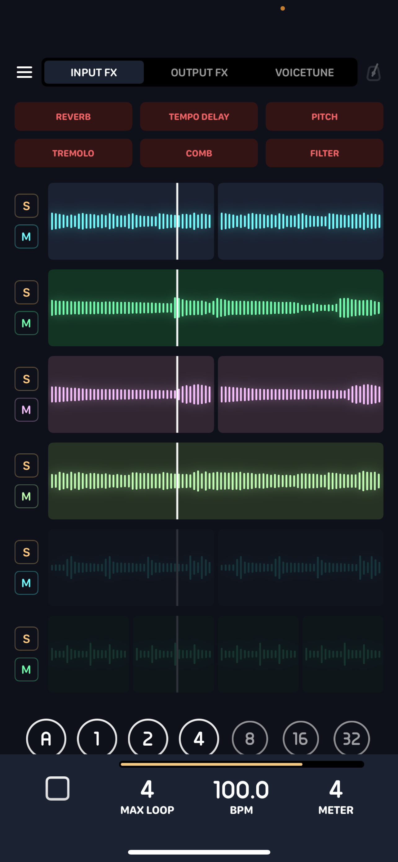This screenshot has width=398, height=862.
Task: Solo the pink third track
Action: point(26,379)
